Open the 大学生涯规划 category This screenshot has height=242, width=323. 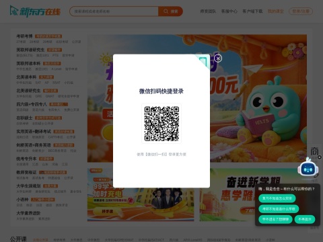(x=28, y=186)
